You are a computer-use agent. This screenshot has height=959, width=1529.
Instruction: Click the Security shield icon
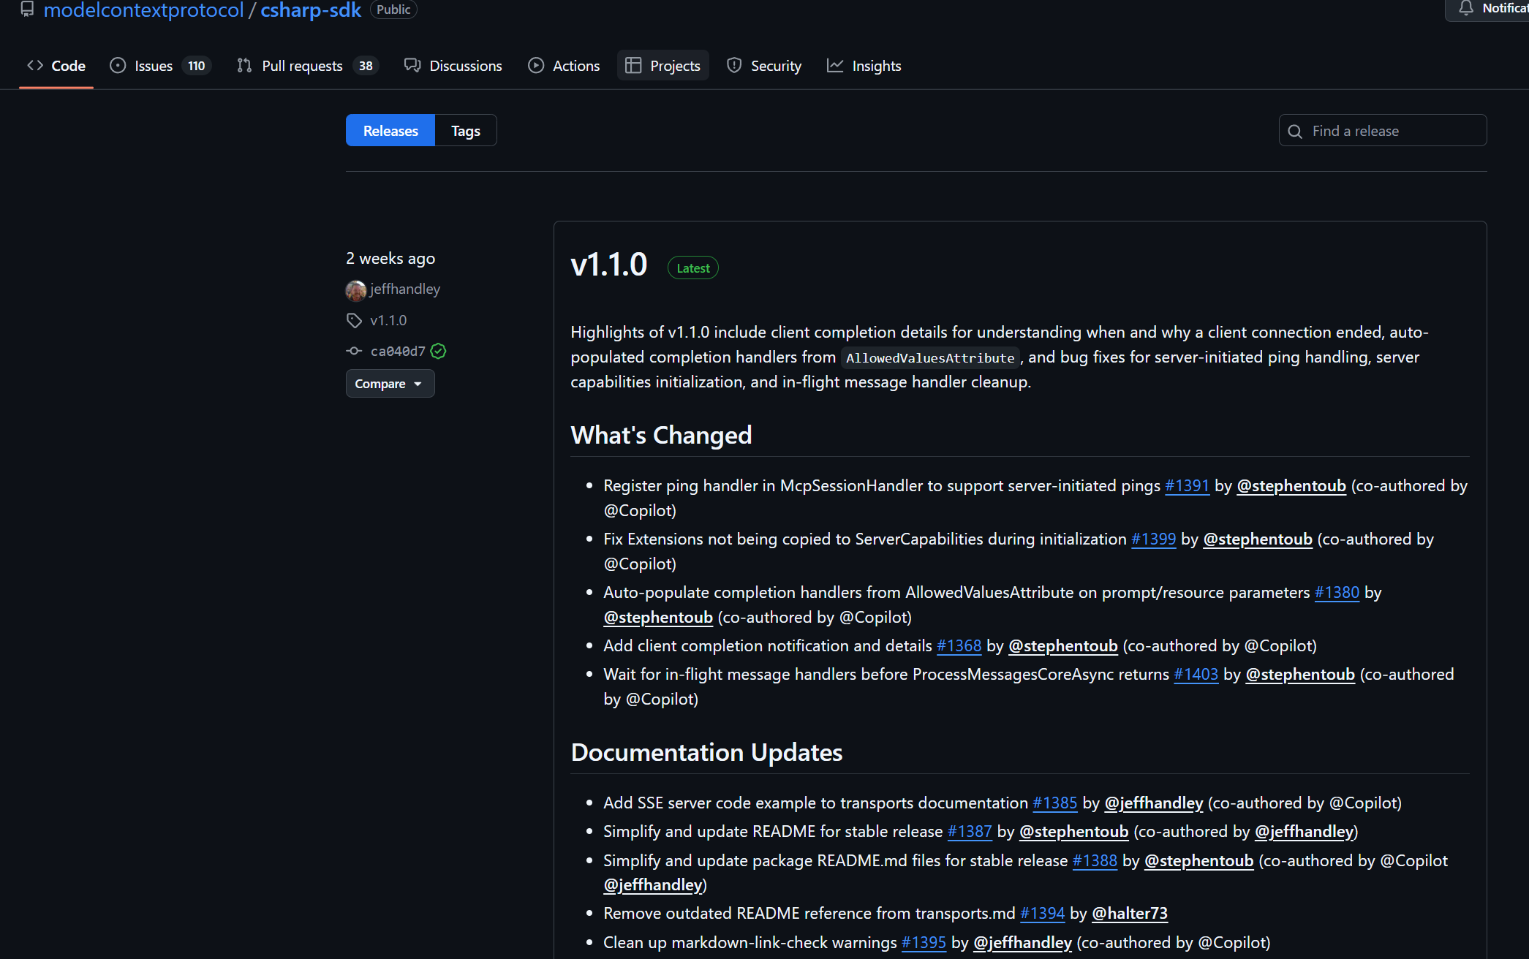pyautogui.click(x=734, y=66)
